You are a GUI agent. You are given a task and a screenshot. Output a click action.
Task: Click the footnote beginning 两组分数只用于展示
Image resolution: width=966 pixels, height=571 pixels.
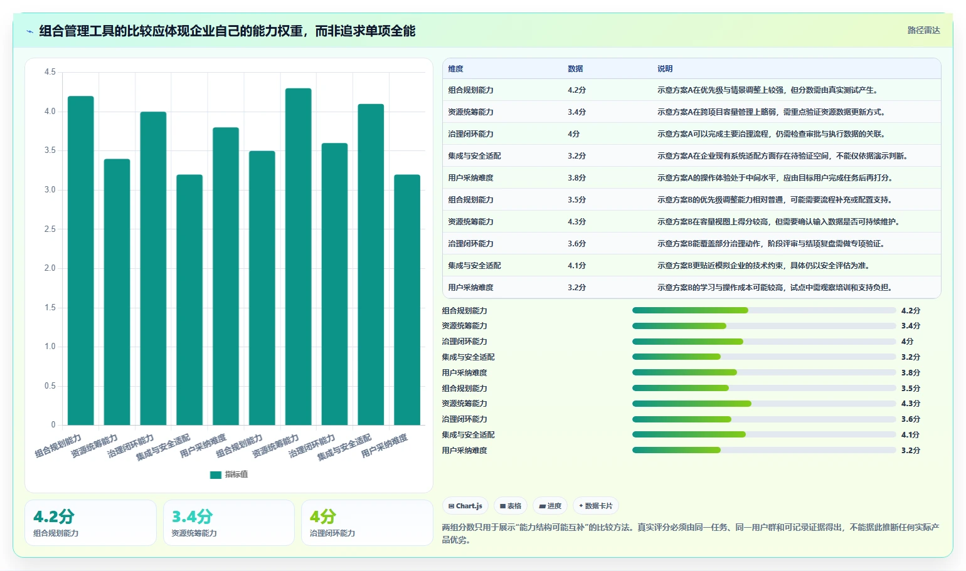pos(691,533)
